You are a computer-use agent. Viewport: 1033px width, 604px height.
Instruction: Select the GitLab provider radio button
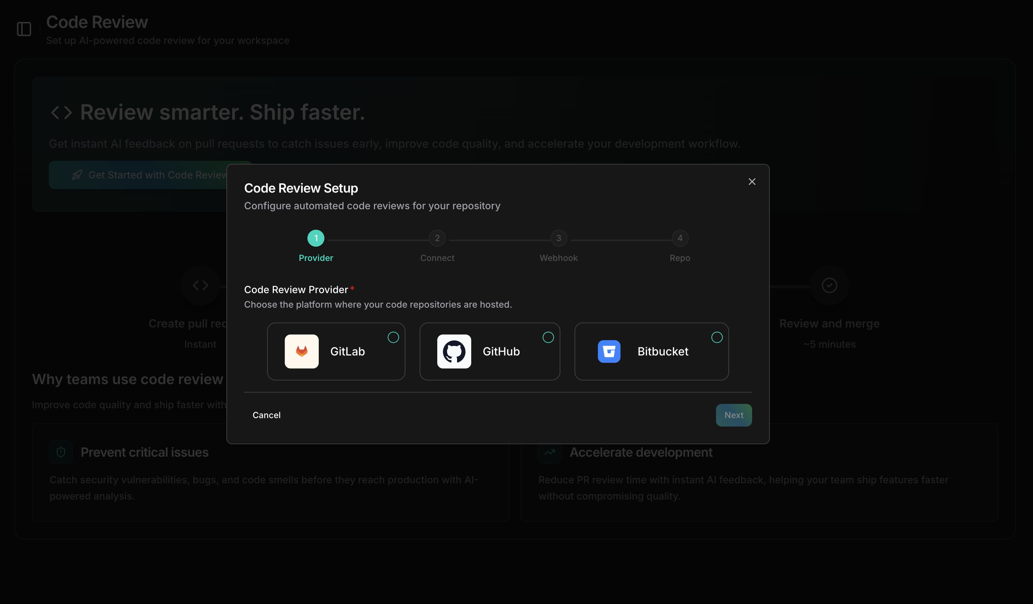pos(393,337)
